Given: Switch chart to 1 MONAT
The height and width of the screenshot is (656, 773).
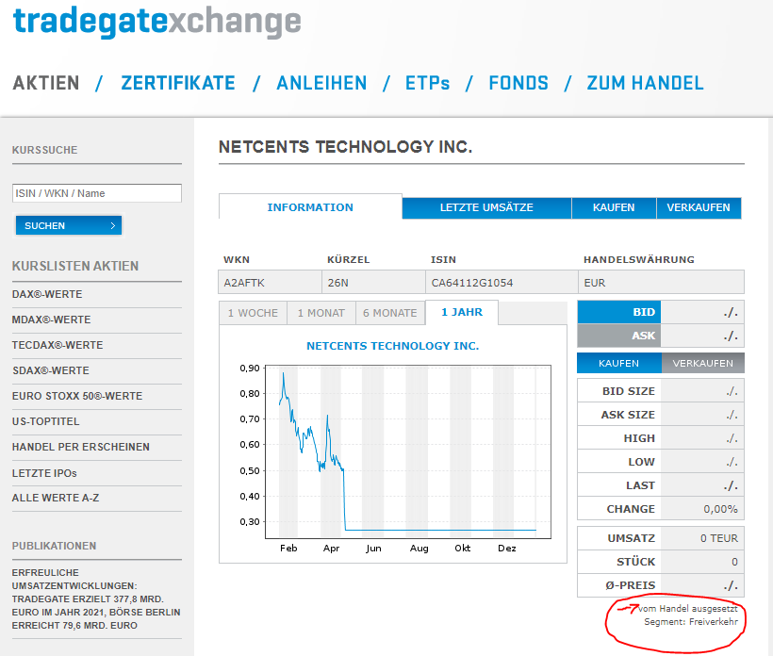Looking at the screenshot, I should (321, 313).
